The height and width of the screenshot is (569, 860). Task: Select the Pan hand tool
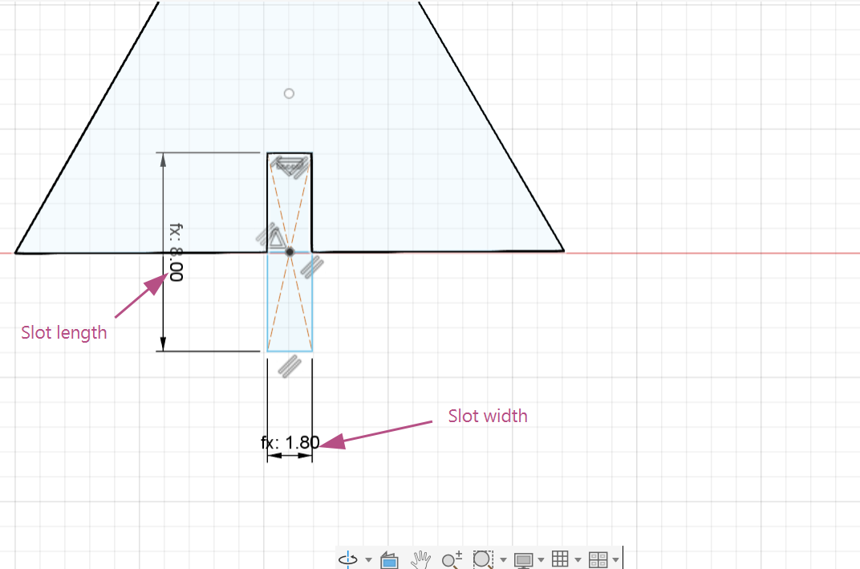click(420, 559)
